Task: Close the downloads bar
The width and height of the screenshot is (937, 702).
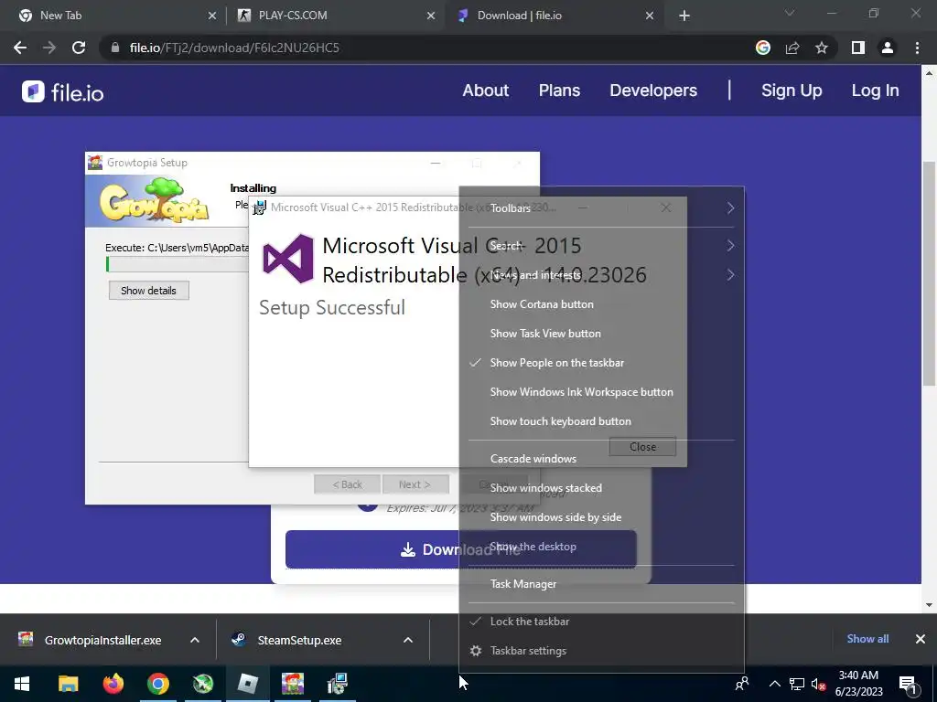Action: 921,639
